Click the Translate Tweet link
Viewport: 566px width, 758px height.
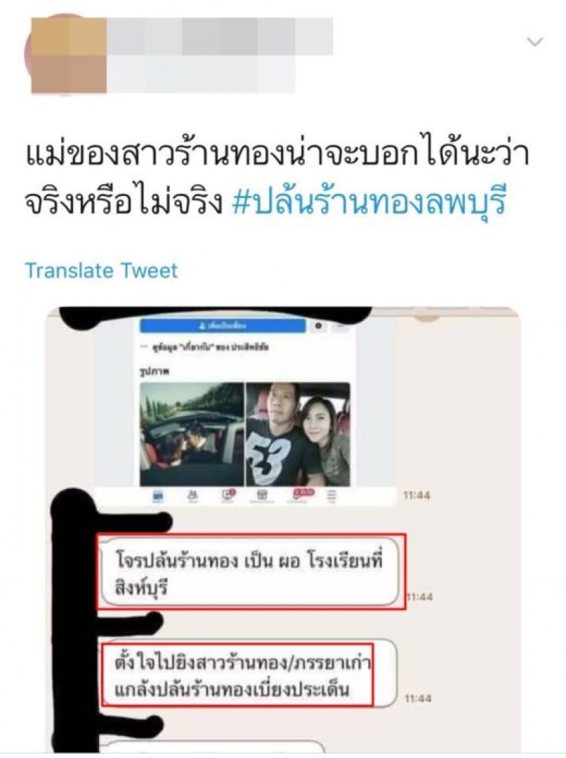(x=101, y=270)
